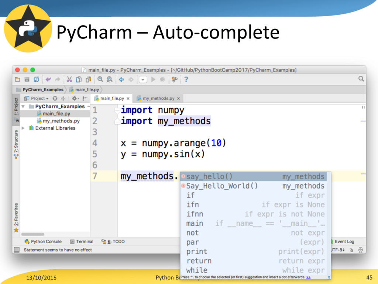The width and height of the screenshot is (378, 284).
Task: Click the inspector hector status icon
Action: (360, 250)
